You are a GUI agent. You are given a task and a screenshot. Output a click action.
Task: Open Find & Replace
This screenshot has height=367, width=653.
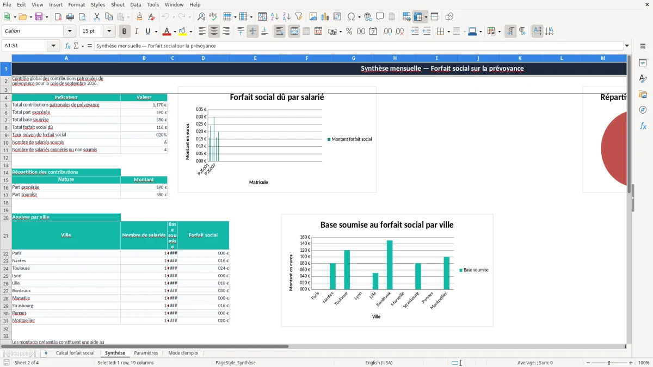pos(201,17)
